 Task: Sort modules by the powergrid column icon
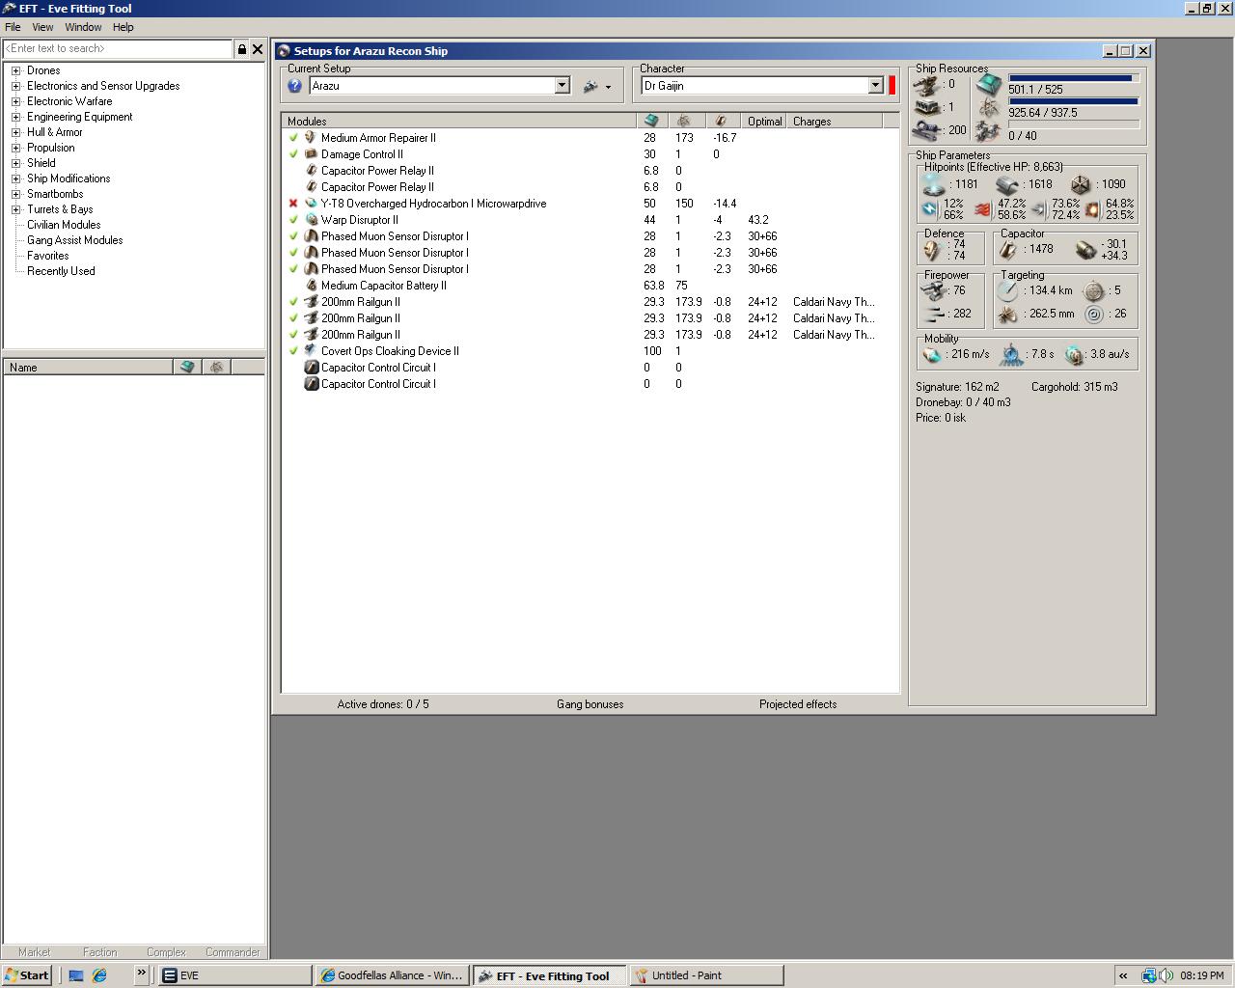tap(684, 121)
